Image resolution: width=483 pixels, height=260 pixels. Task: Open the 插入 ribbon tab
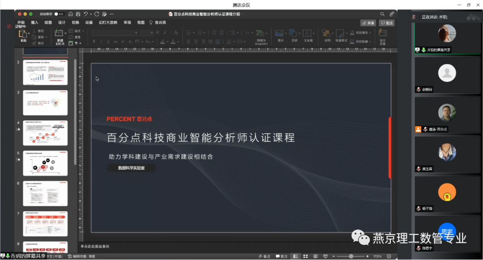(34, 22)
